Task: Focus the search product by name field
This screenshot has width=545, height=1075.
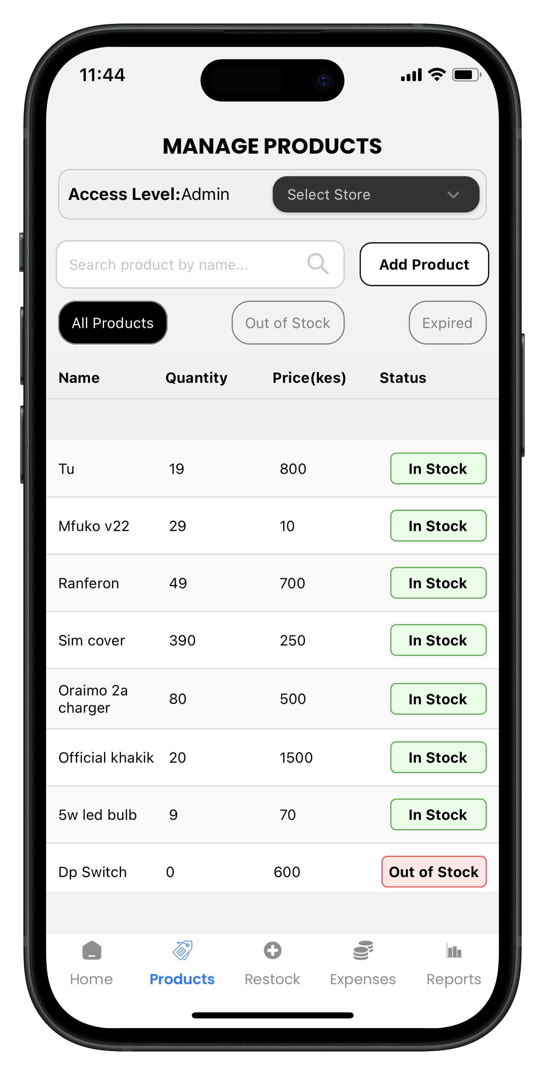Action: point(200,264)
